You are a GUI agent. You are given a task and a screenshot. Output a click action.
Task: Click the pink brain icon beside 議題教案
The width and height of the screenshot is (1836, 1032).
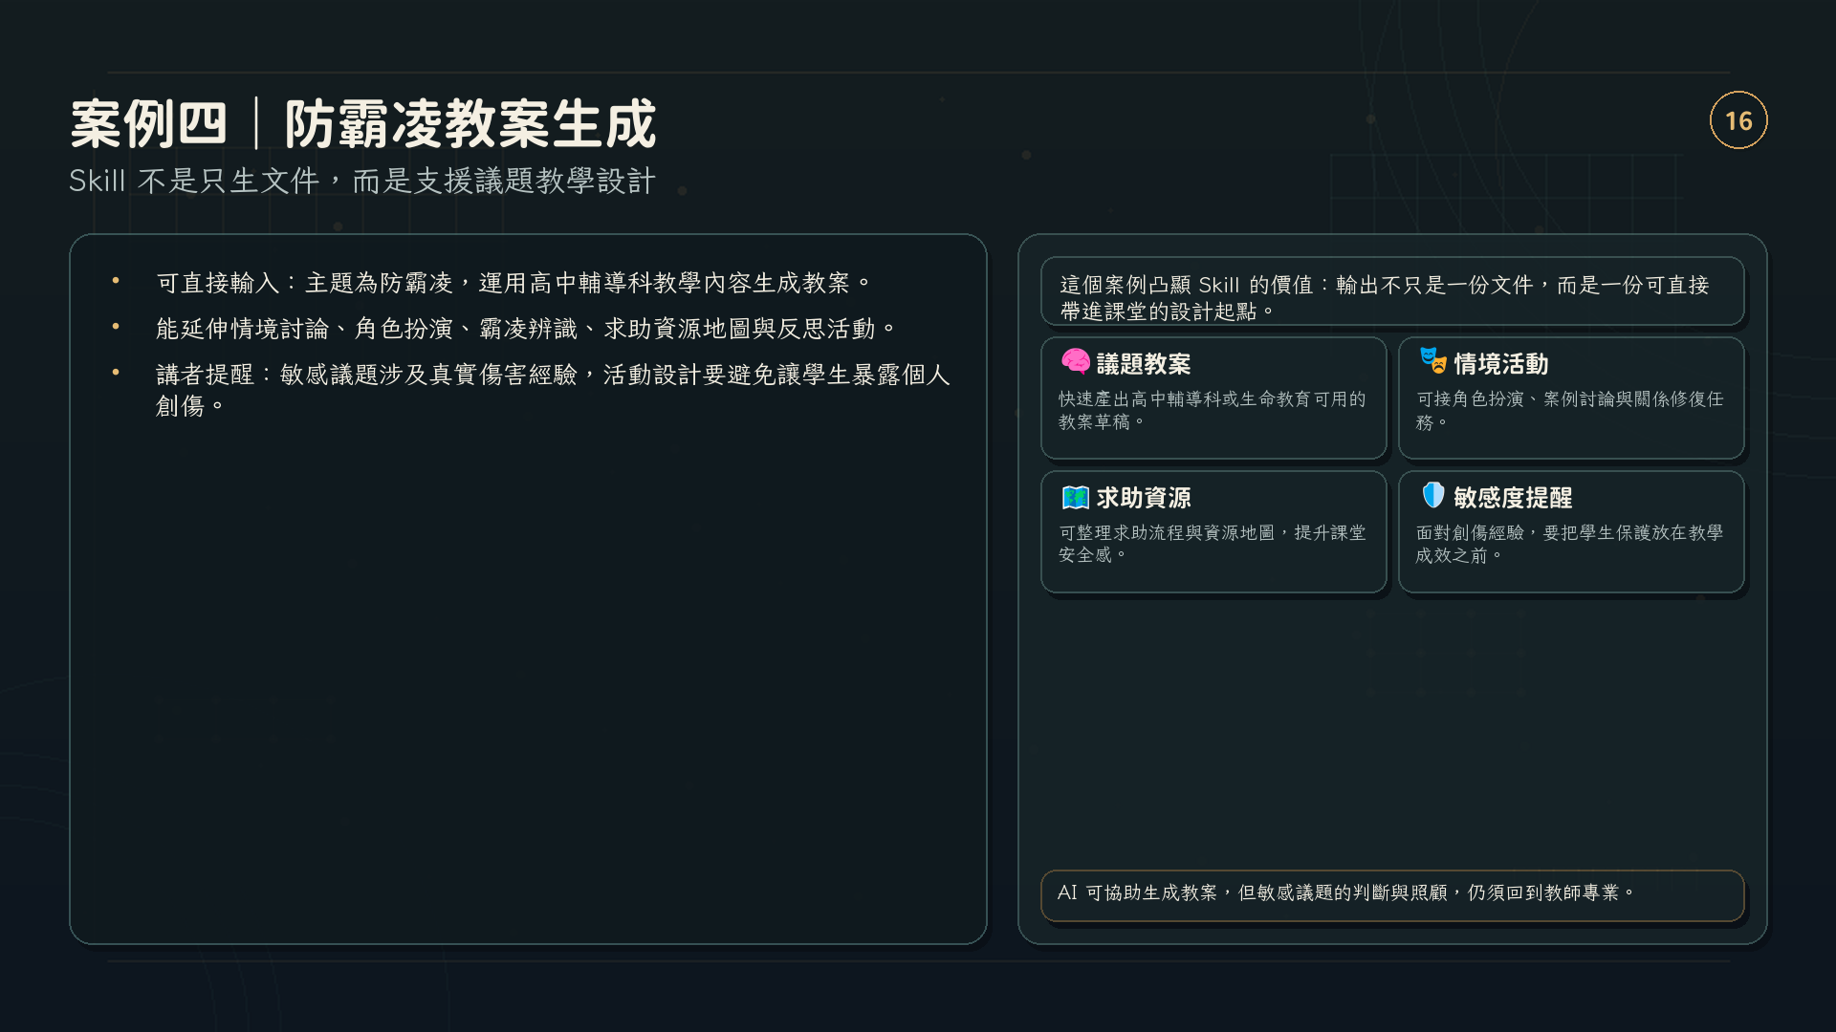[1076, 361]
